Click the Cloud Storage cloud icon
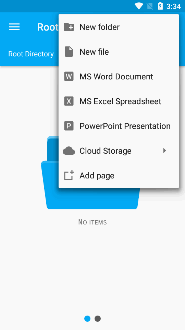 69,151
